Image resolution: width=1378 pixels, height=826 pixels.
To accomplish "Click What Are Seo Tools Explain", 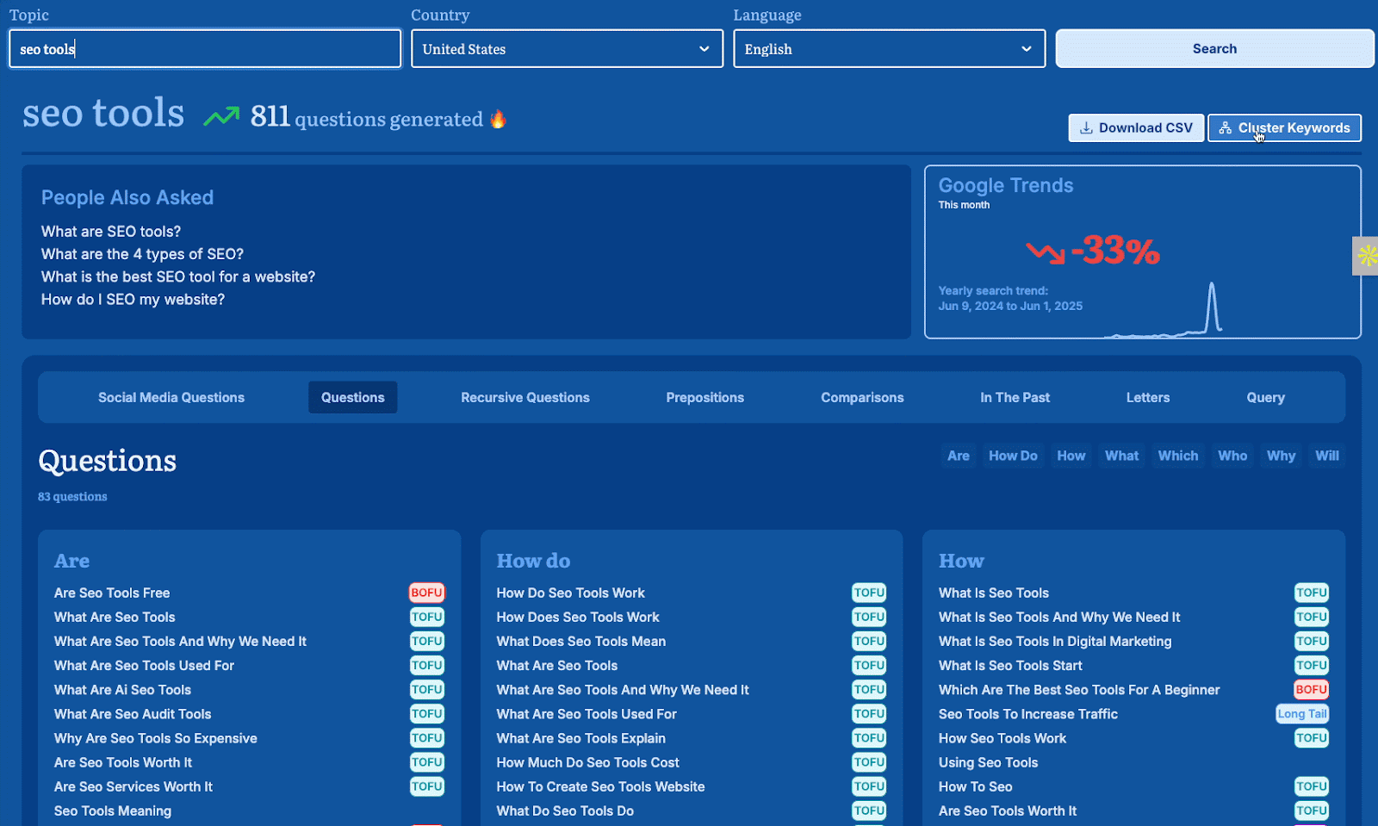I will coord(581,738).
